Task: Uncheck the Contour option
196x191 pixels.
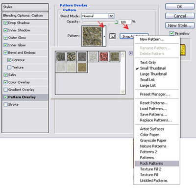Action: (x=9, y=60)
